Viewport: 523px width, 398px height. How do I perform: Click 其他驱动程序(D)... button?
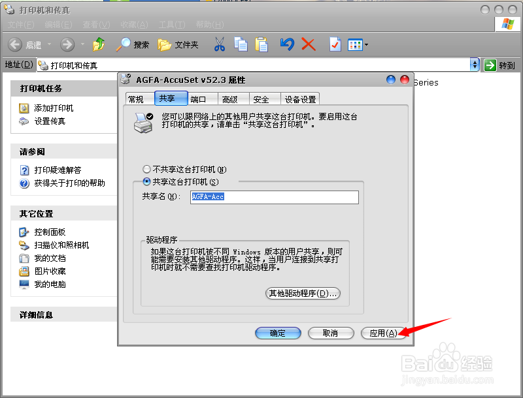pyautogui.click(x=303, y=293)
